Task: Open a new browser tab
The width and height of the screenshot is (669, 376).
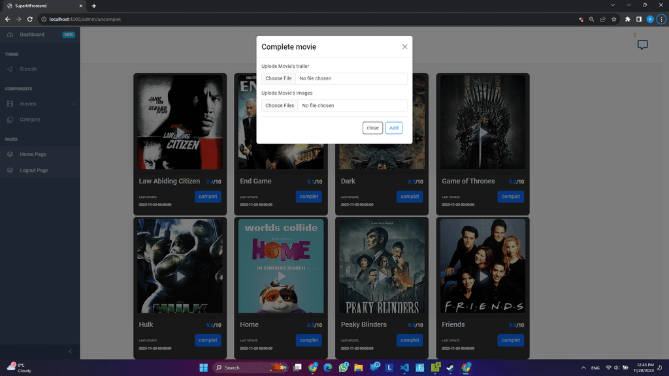Action: pyautogui.click(x=94, y=6)
